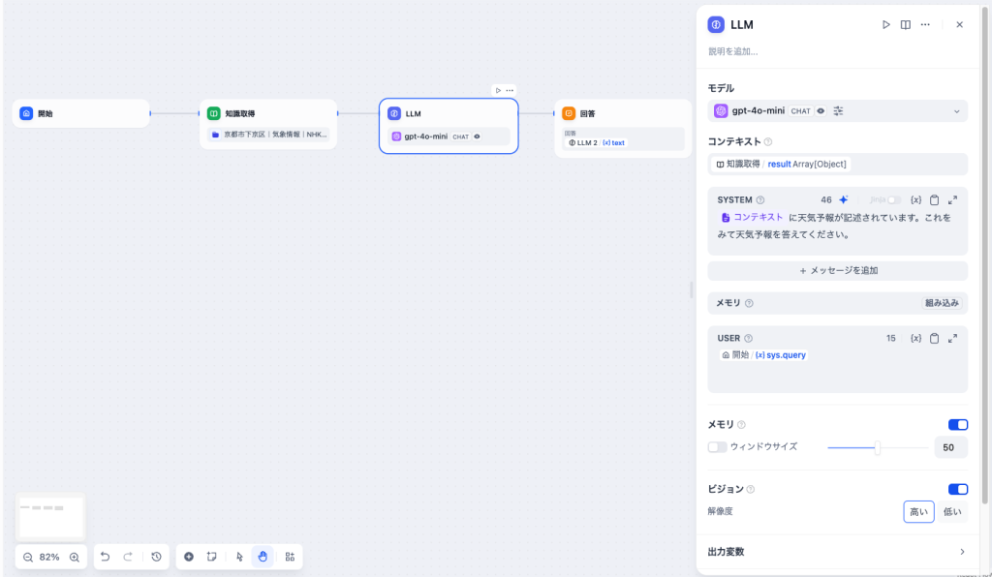
Task: Open the model parameter settings sliders icon
Action: click(838, 111)
